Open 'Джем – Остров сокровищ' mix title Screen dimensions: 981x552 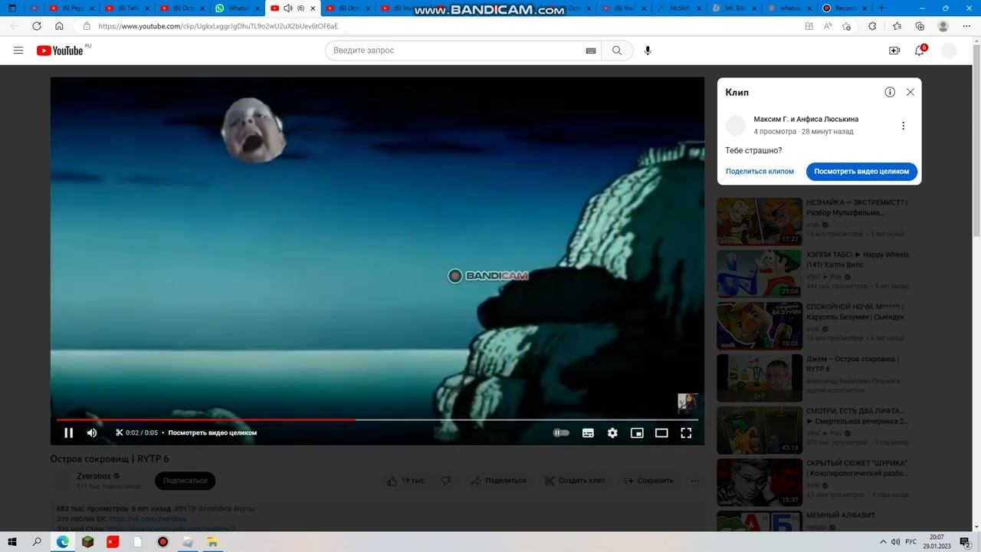[852, 364]
